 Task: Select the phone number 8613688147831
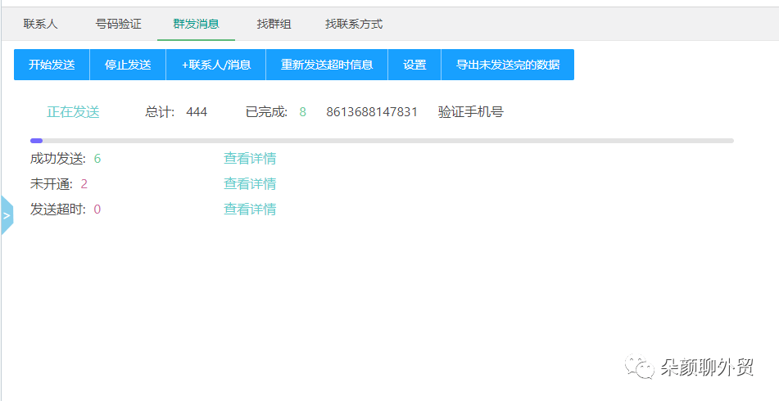click(372, 112)
